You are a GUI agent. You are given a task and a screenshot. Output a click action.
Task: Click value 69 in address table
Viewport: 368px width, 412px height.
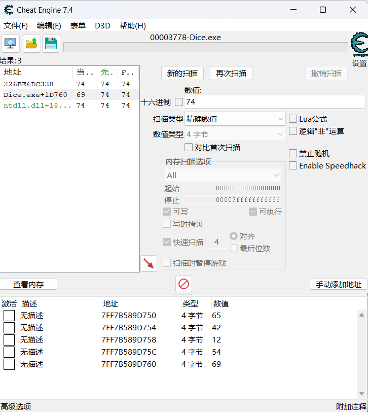click(216, 364)
